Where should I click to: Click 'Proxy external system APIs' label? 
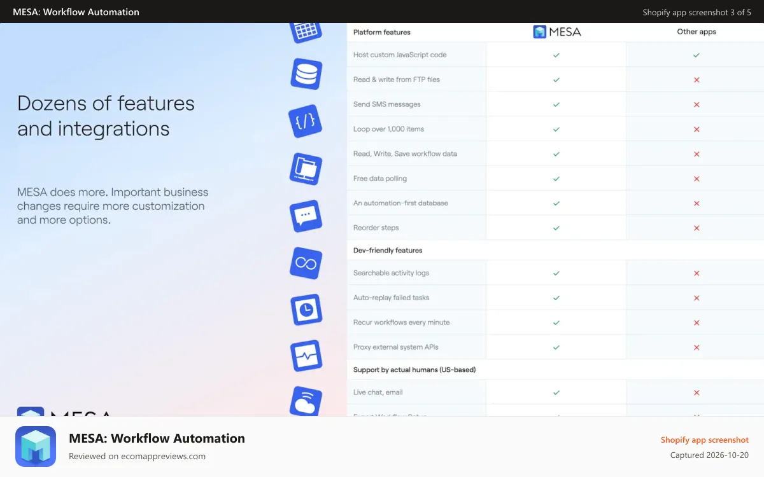tap(396, 347)
